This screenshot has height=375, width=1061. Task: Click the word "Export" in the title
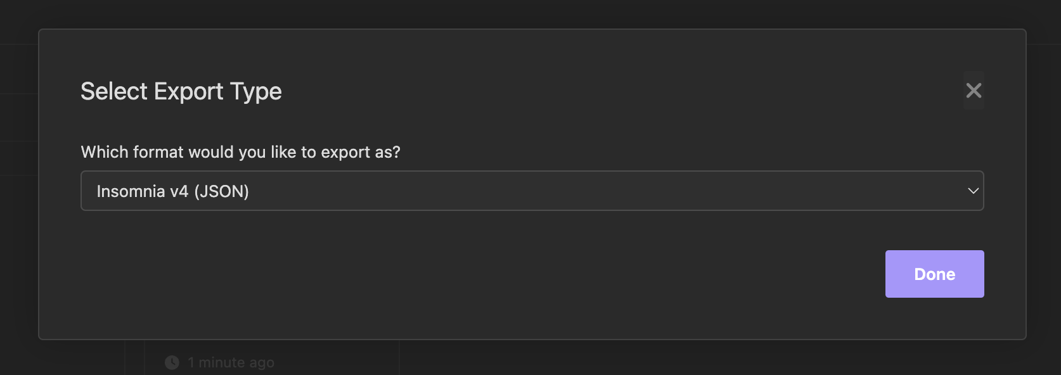tap(188, 91)
